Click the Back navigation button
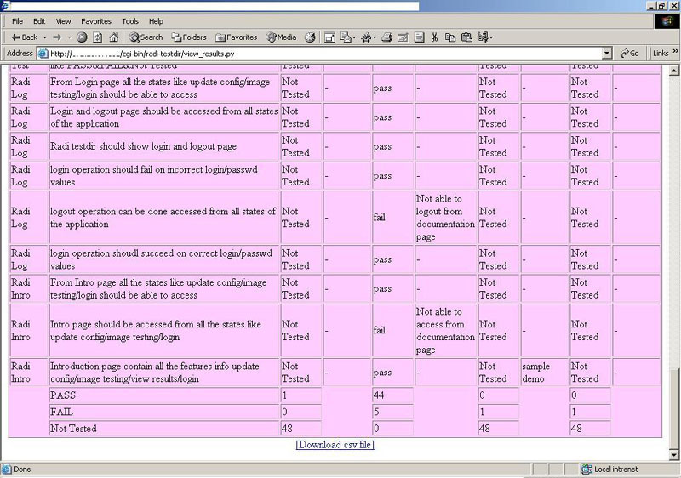The image size is (681, 478). point(24,37)
